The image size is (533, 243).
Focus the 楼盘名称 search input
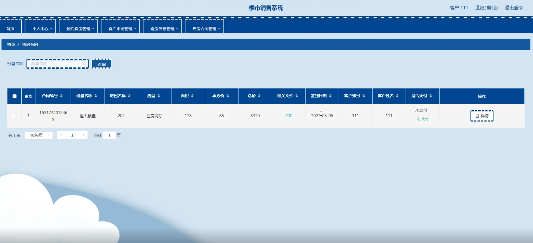point(57,64)
